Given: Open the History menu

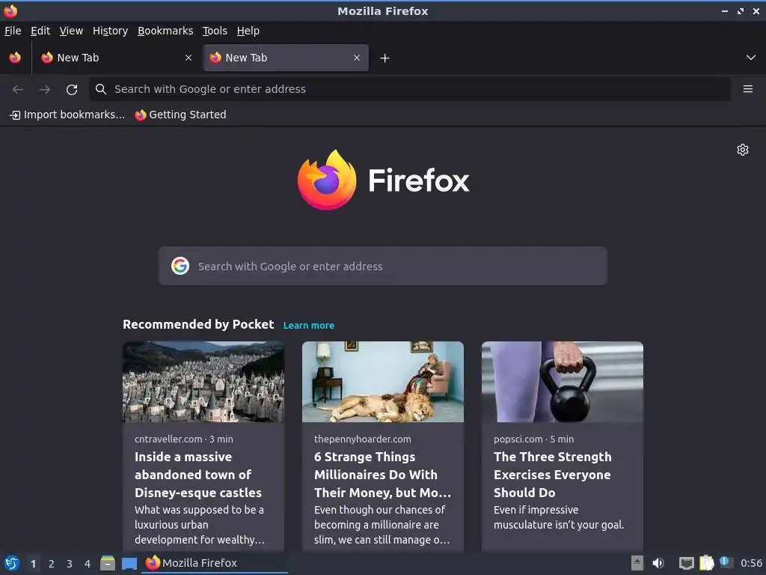Looking at the screenshot, I should click(110, 31).
